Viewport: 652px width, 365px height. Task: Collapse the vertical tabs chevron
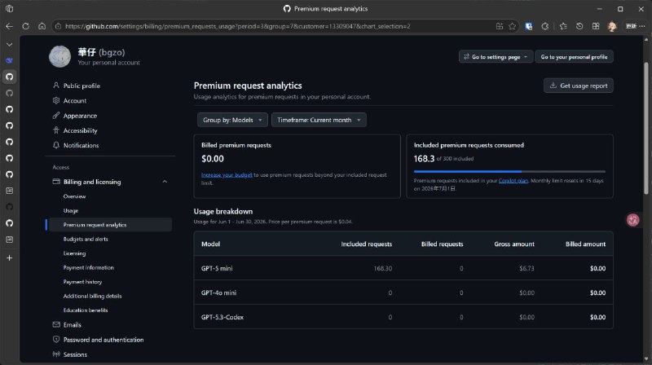[9, 44]
